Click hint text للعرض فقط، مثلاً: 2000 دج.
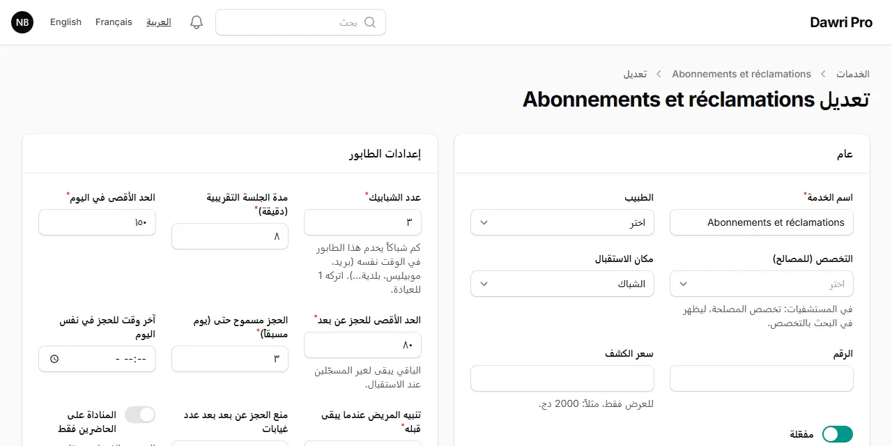The height and width of the screenshot is (446, 892). click(597, 403)
